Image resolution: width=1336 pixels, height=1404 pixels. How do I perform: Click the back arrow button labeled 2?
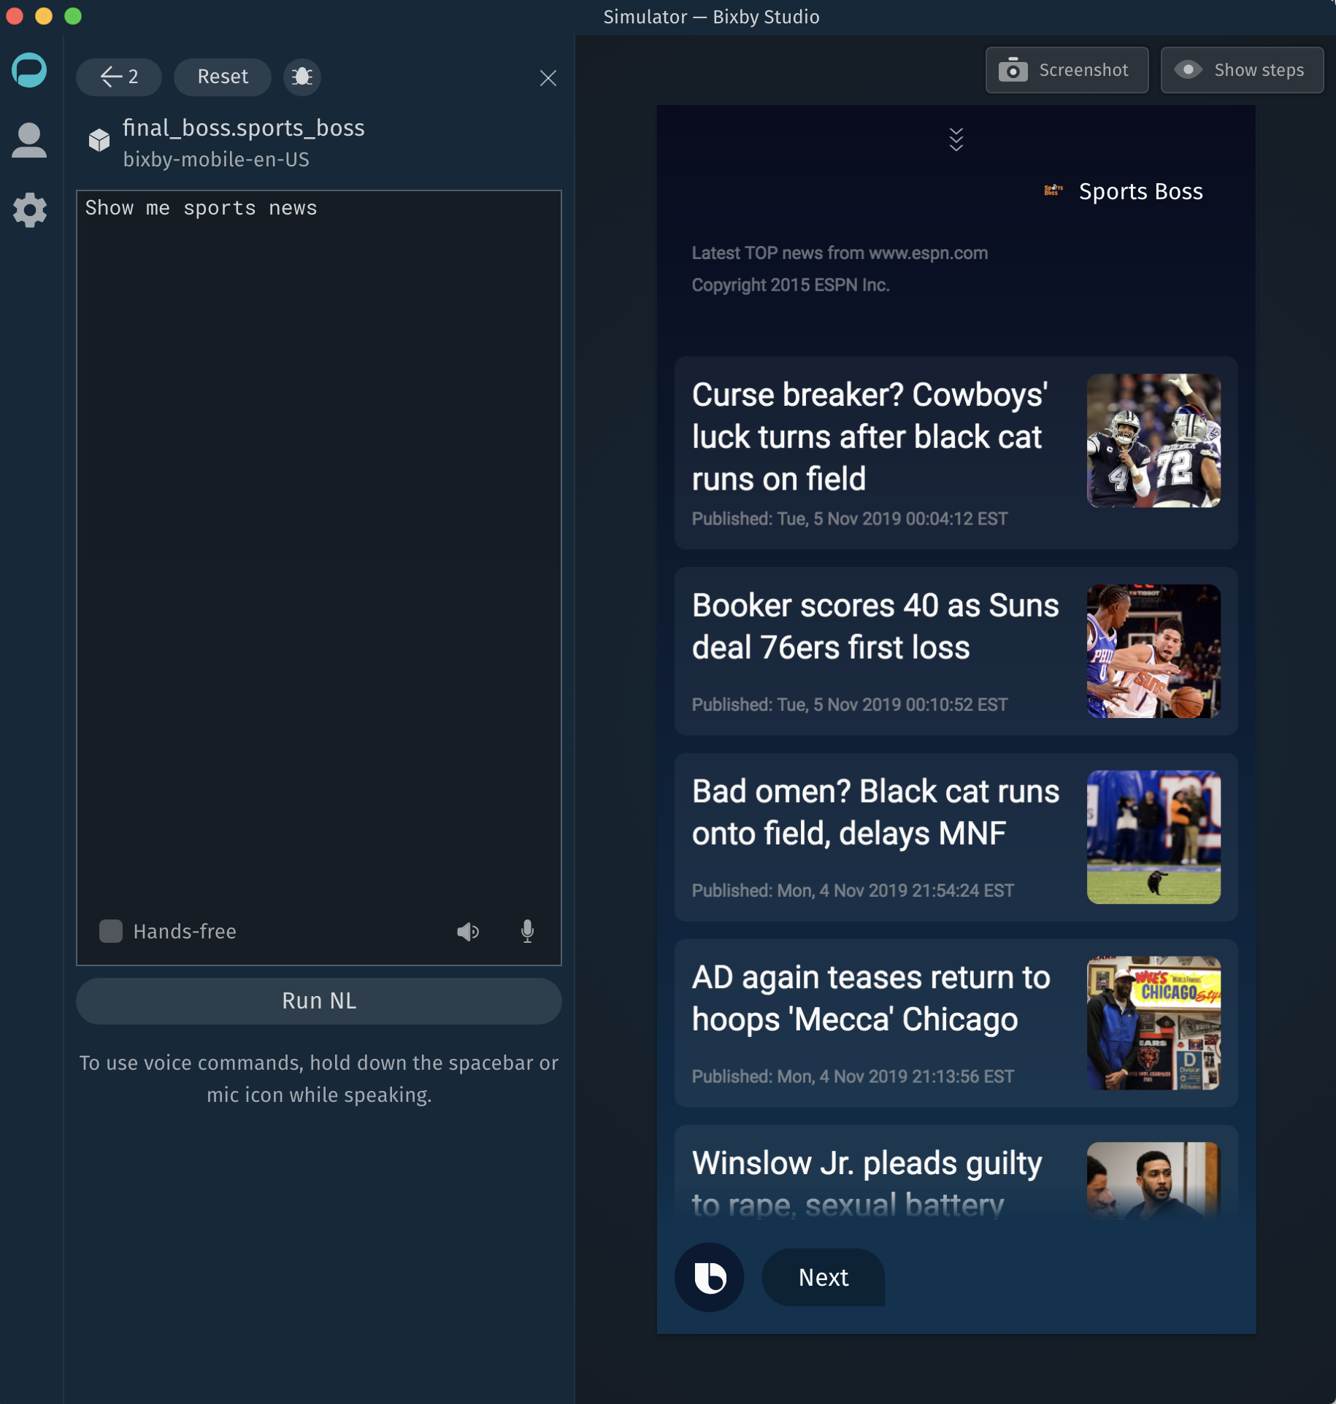point(119,77)
